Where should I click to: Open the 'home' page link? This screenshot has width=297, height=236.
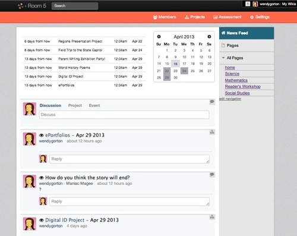click(x=230, y=67)
